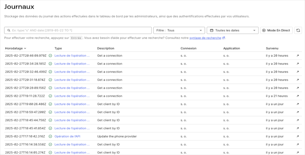The height and width of the screenshot is (155, 305).
Task: Select timestamp 2025-02-27T20:46:09.979Z
Action: pos(26,56)
